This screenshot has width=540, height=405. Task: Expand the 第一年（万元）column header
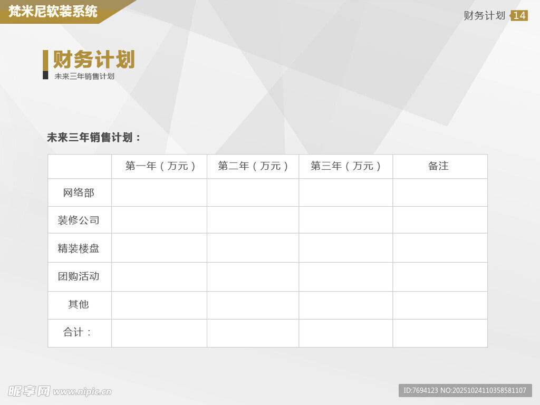pos(159,166)
